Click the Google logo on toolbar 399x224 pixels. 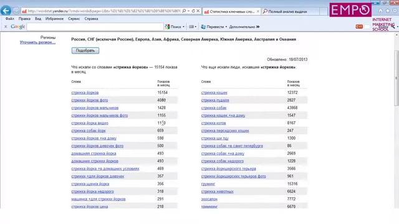coord(18,26)
